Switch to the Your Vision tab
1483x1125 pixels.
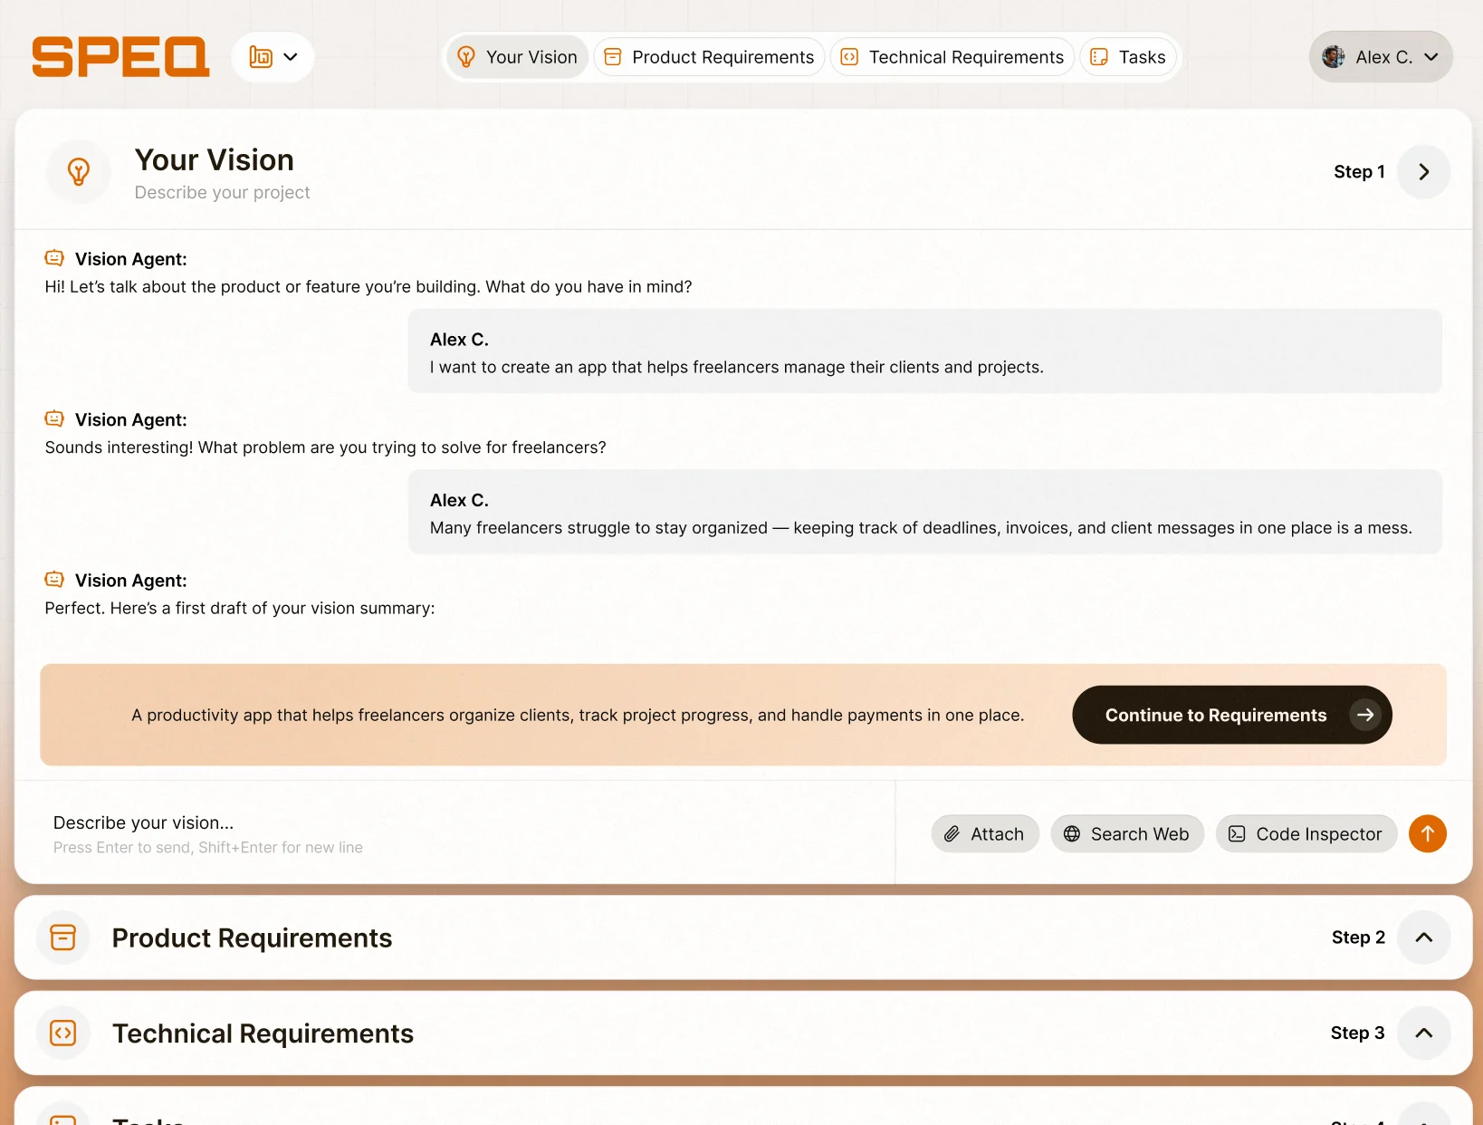[518, 57]
